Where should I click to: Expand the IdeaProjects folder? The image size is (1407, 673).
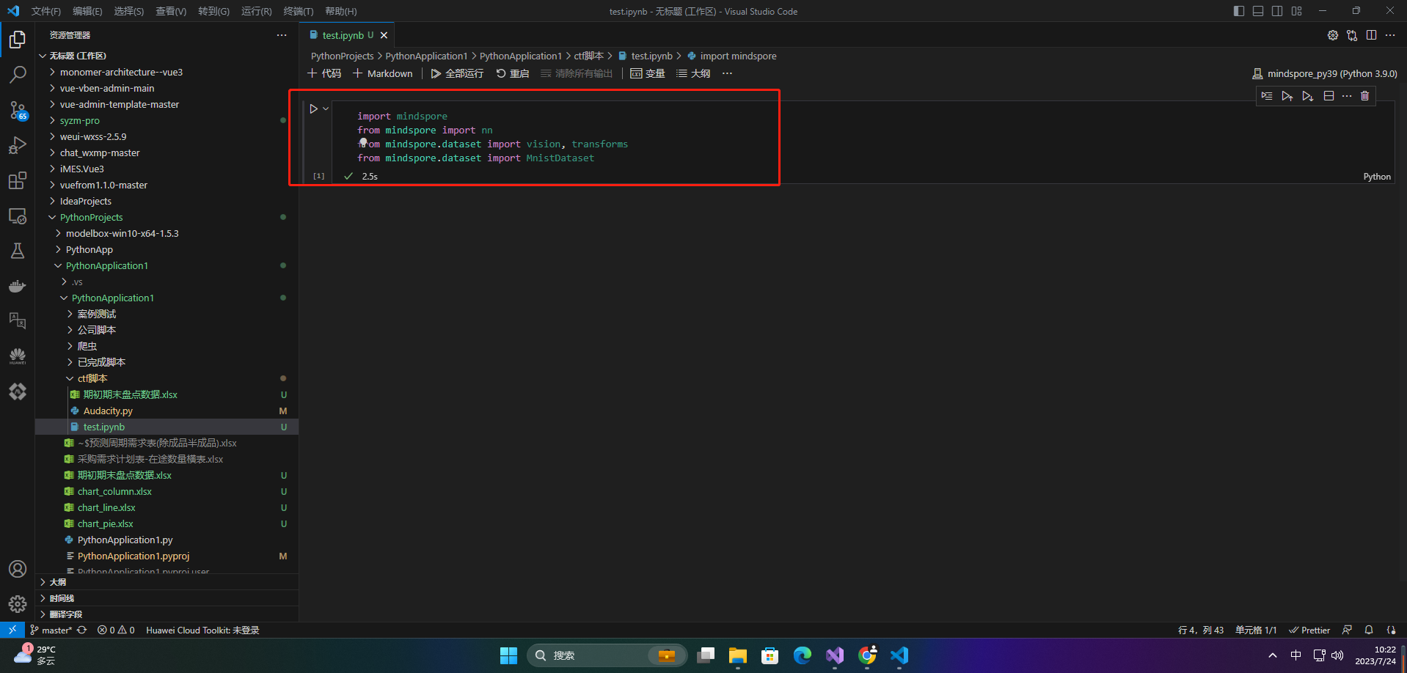point(167,201)
